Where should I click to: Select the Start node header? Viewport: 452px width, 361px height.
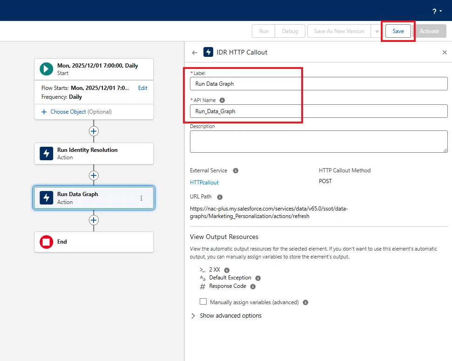click(x=94, y=69)
